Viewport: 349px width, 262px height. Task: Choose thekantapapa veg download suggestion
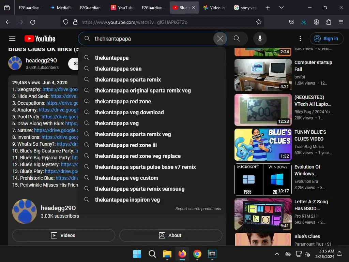[152, 112]
